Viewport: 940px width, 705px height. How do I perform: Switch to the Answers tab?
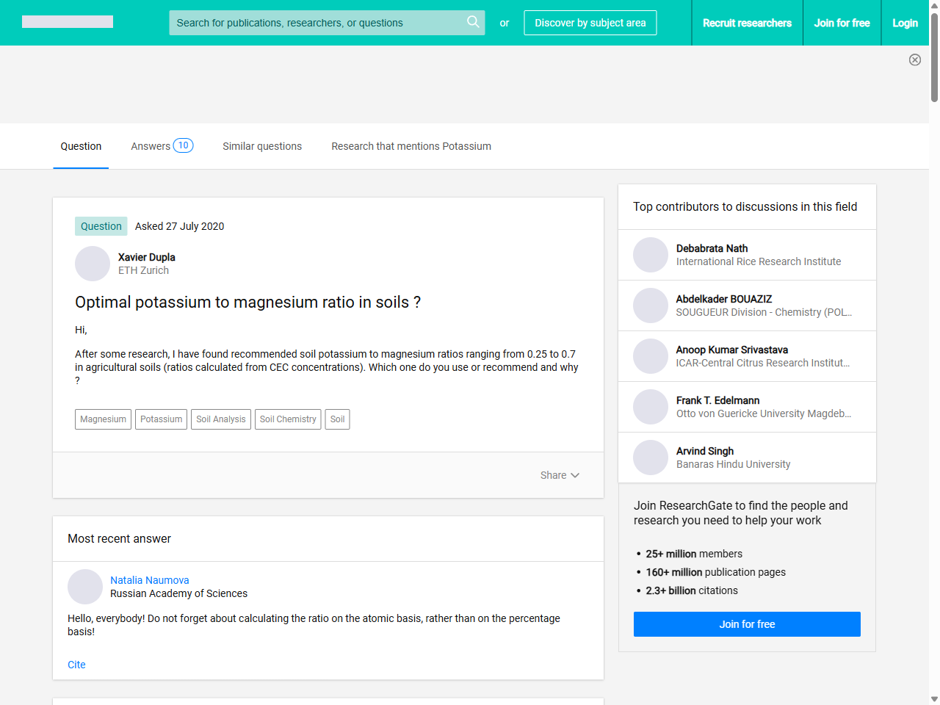pos(162,146)
